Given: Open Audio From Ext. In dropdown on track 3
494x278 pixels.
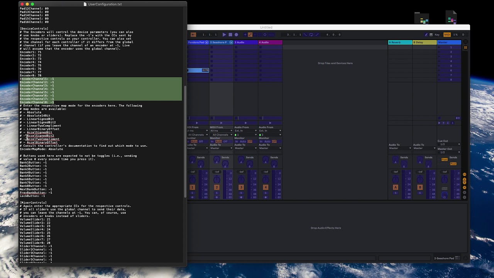Looking at the screenshot, I should [246, 131].
